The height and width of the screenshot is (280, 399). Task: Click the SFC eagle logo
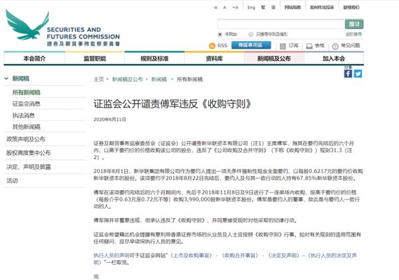click(x=27, y=25)
